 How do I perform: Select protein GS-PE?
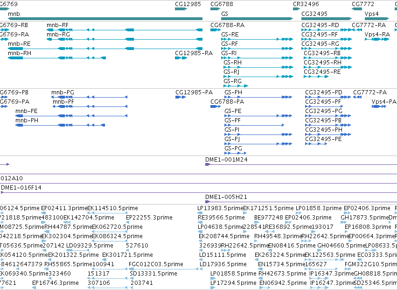pos(258,116)
